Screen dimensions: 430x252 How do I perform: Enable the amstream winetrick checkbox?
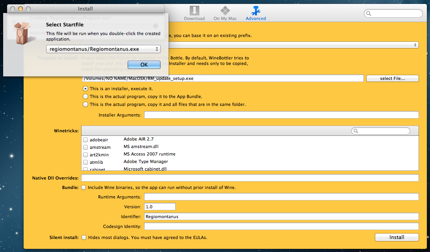coord(85,147)
